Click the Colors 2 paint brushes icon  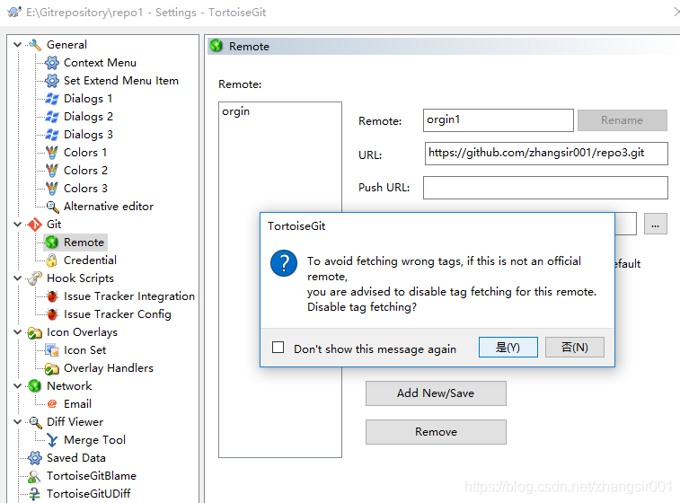click(52, 171)
